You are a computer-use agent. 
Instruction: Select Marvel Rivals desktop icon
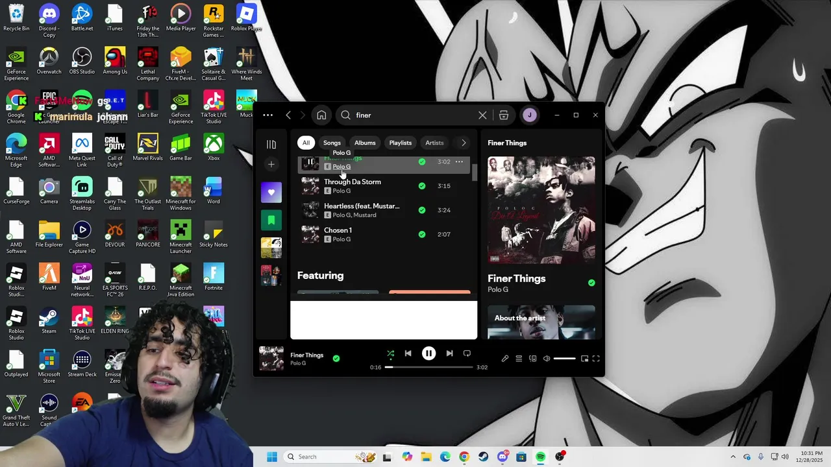point(147,148)
